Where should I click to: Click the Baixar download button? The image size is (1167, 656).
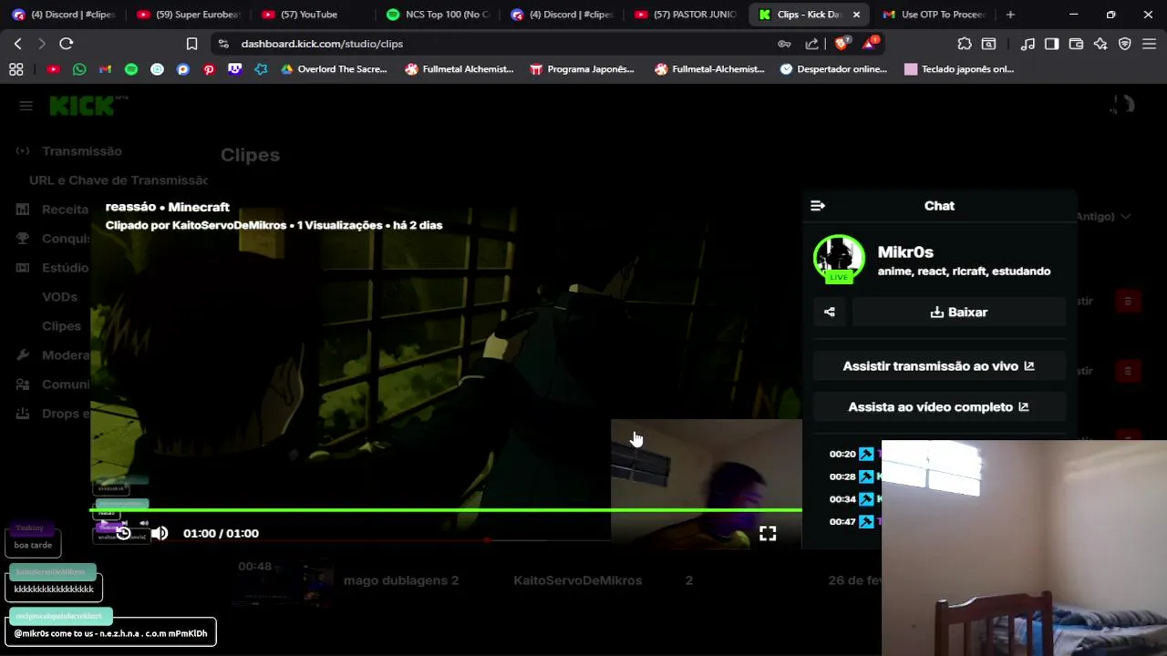coord(959,312)
